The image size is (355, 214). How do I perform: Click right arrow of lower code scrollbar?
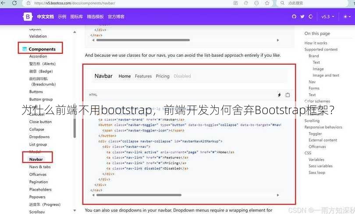278,195
